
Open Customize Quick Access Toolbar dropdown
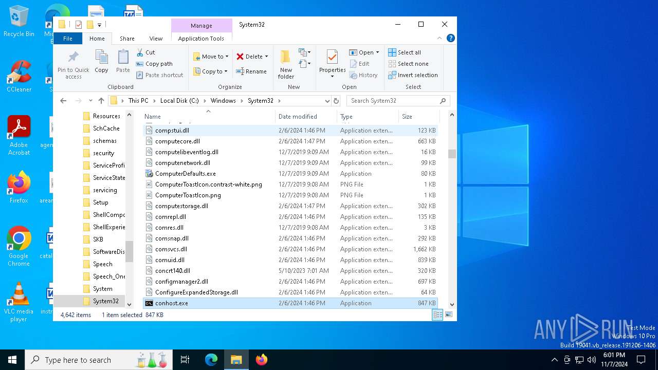coord(99,24)
